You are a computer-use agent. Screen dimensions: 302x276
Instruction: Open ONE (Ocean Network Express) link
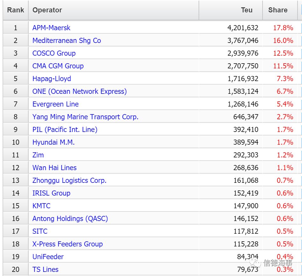pos(80,91)
